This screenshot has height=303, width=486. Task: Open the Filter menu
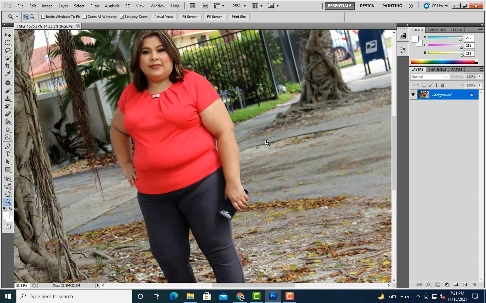point(95,6)
